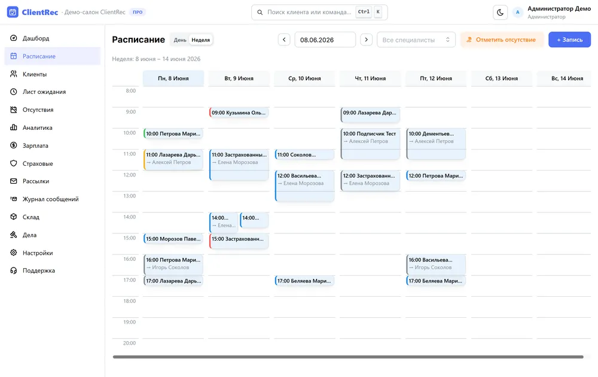Open 12:00 Петрова Мари appointment Friday
Screen dimensions: 598x377
(436, 175)
